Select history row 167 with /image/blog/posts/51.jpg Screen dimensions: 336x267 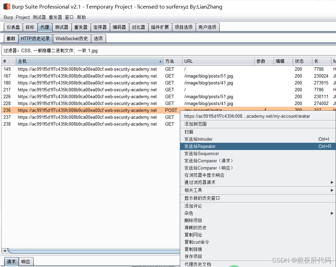pyautogui.click(x=169, y=76)
